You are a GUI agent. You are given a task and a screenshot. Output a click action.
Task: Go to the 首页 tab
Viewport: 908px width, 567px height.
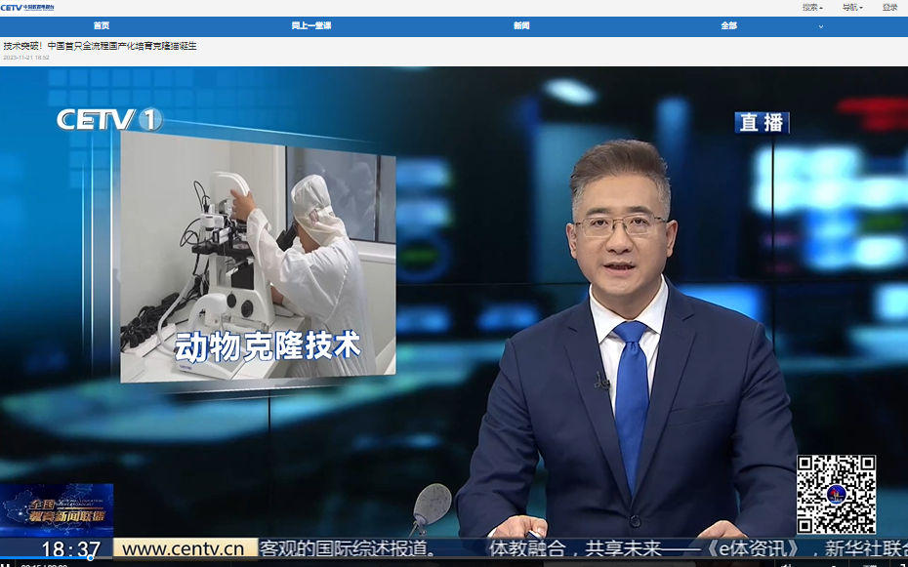click(102, 26)
